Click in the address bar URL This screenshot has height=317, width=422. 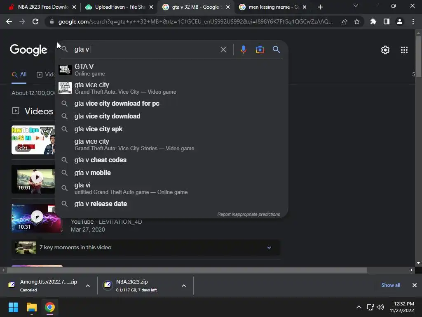195,21
